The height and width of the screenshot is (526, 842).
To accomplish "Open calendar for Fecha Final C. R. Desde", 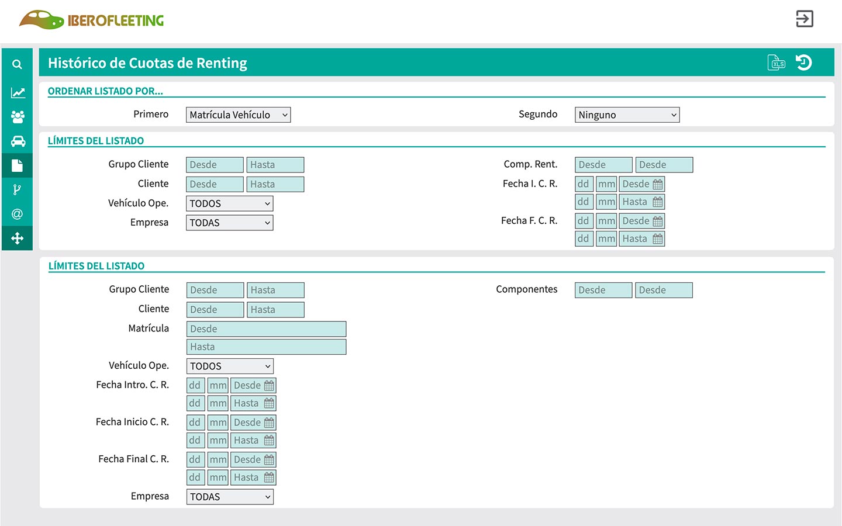I will tap(269, 460).
